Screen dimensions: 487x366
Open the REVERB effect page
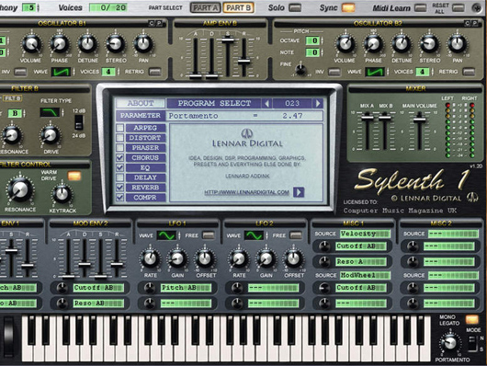click(x=145, y=188)
